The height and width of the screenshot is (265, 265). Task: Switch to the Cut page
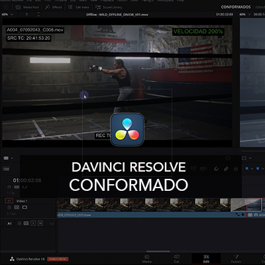click(x=176, y=259)
